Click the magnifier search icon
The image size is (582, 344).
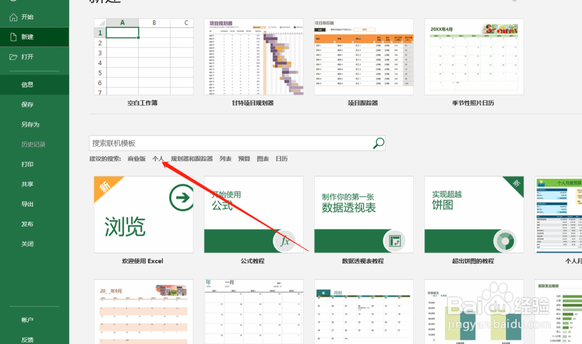pos(378,143)
